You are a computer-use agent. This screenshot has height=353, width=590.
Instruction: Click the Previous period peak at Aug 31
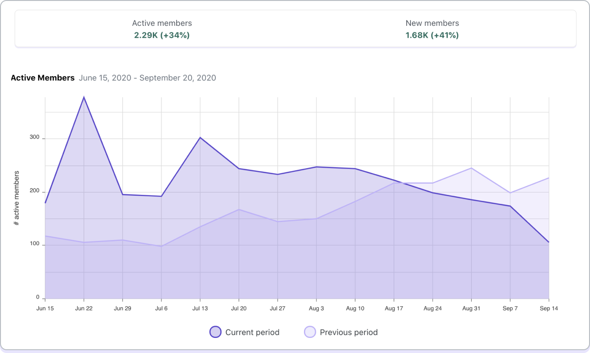click(x=471, y=168)
